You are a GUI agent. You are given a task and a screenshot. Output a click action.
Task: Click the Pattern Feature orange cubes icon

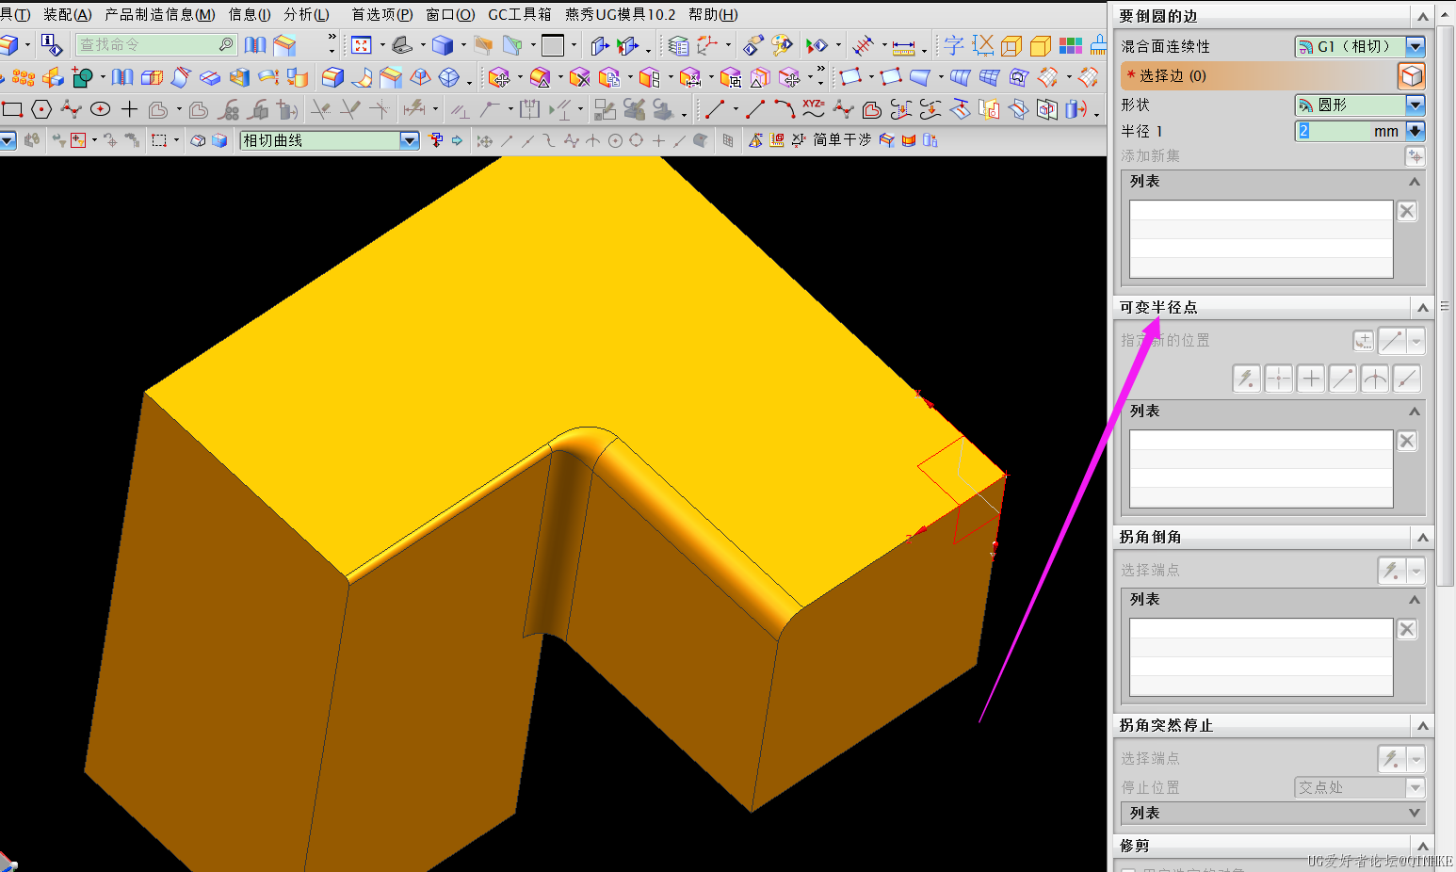point(24,77)
